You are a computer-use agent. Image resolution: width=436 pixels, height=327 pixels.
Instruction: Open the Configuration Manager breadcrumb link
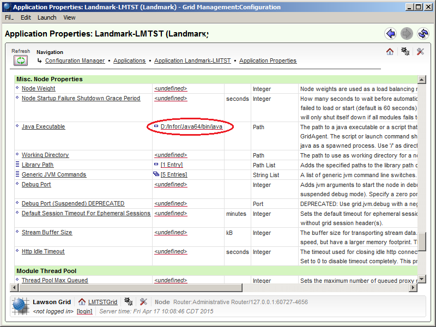coord(75,60)
